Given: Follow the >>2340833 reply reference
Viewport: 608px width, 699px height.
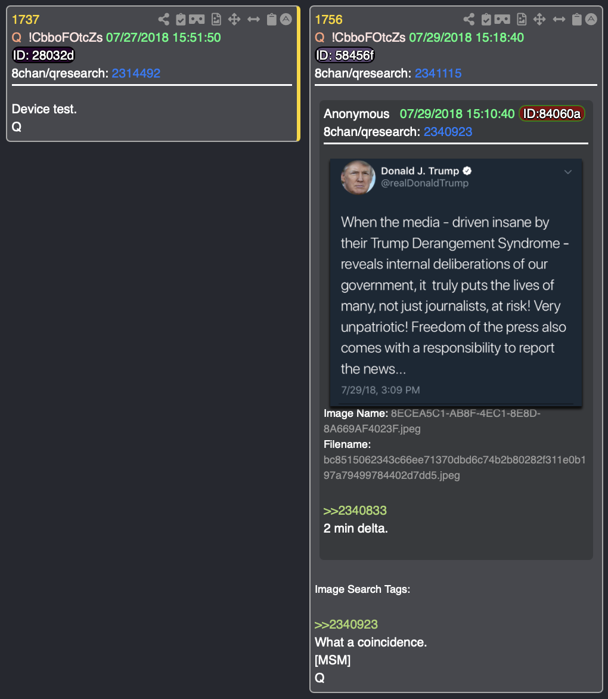Looking at the screenshot, I should [x=355, y=511].
